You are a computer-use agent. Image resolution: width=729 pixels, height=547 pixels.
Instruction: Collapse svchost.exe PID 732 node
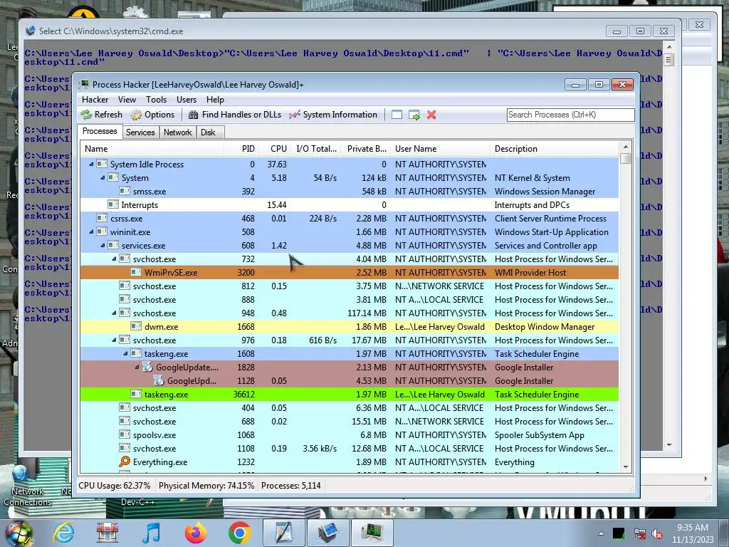click(114, 259)
